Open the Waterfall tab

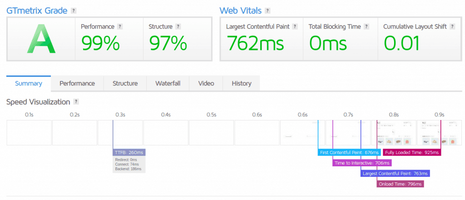click(x=168, y=83)
